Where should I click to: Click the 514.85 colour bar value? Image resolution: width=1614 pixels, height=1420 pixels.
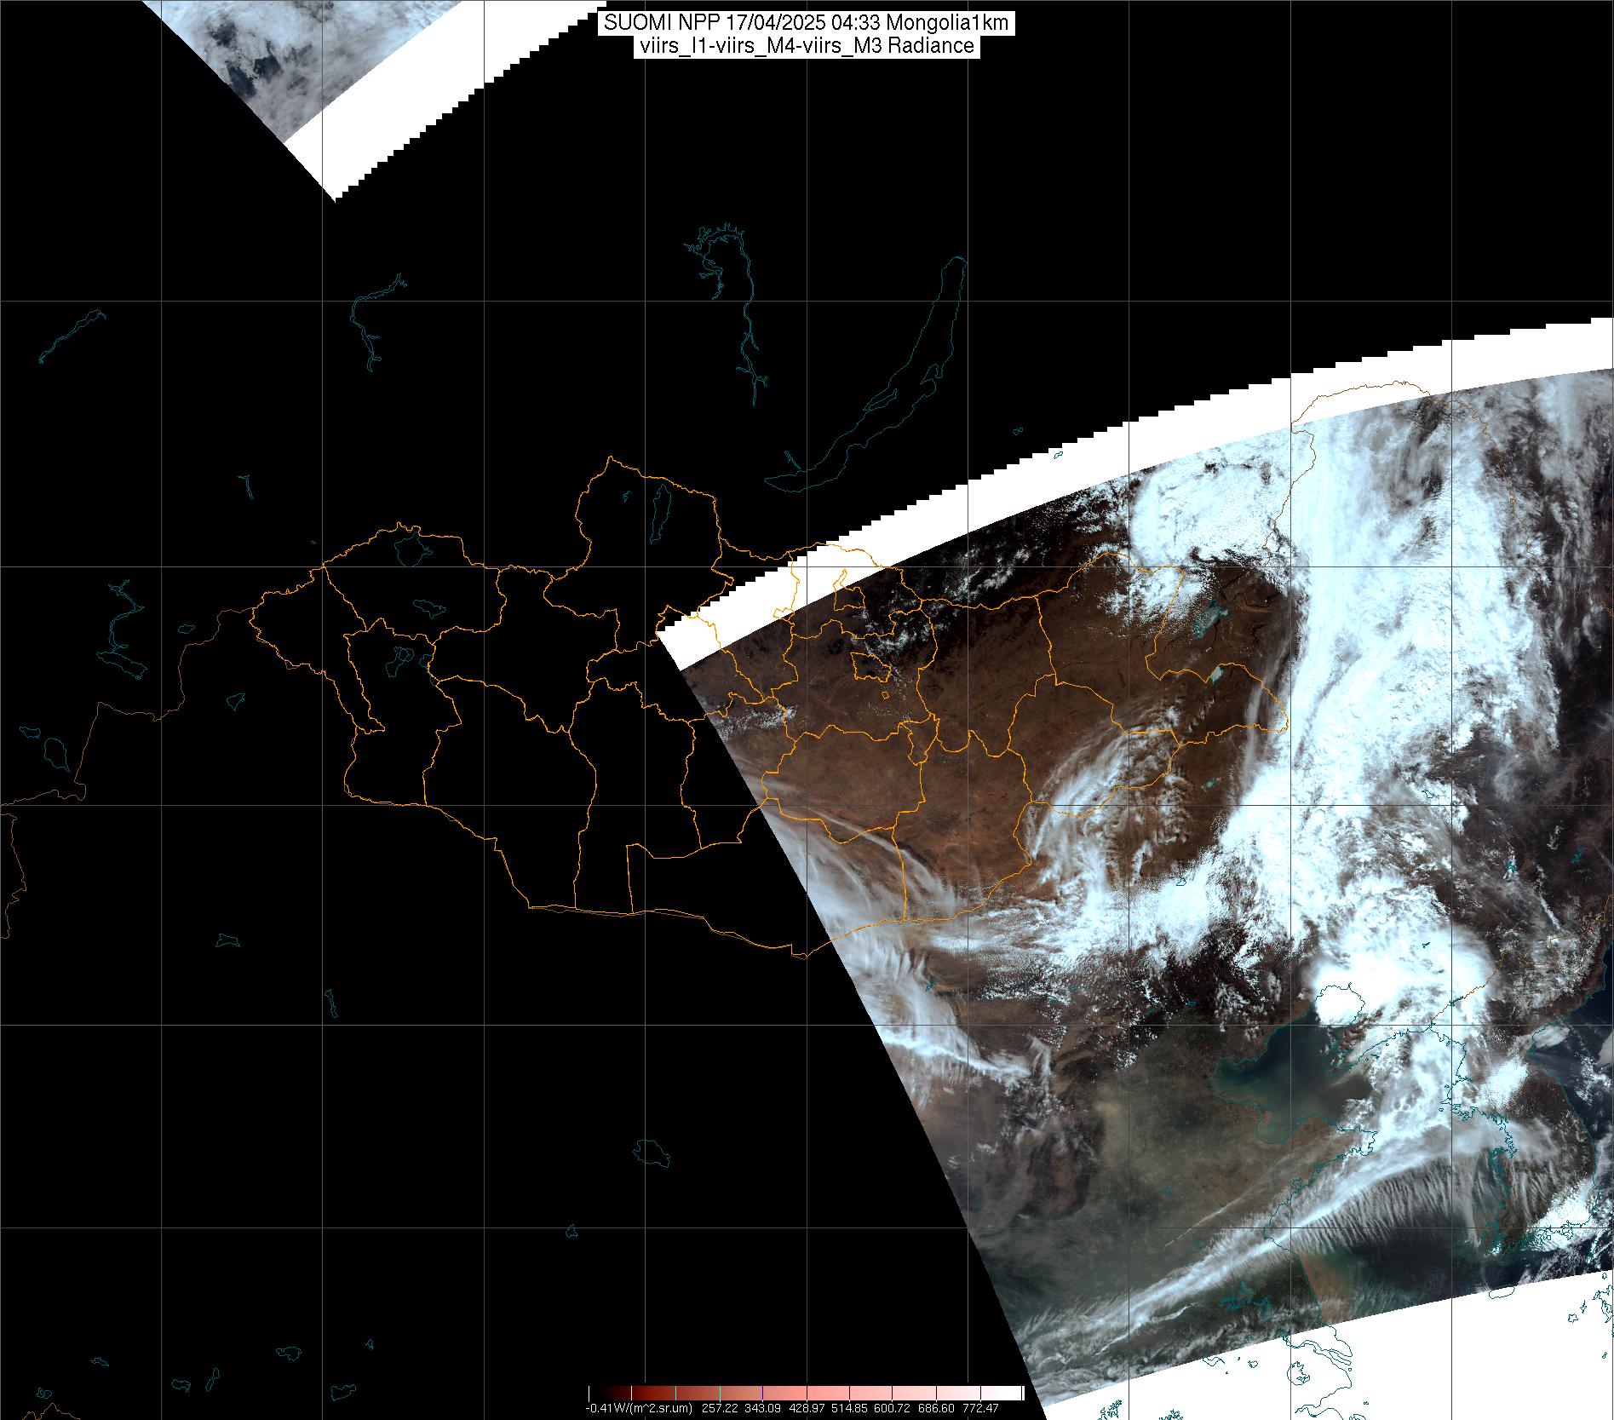pos(849,1408)
